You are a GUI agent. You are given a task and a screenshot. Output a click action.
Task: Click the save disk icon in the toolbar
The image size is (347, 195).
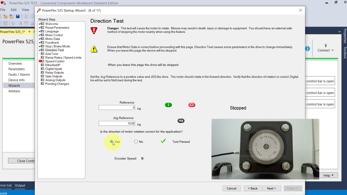pyautogui.click(x=18, y=17)
